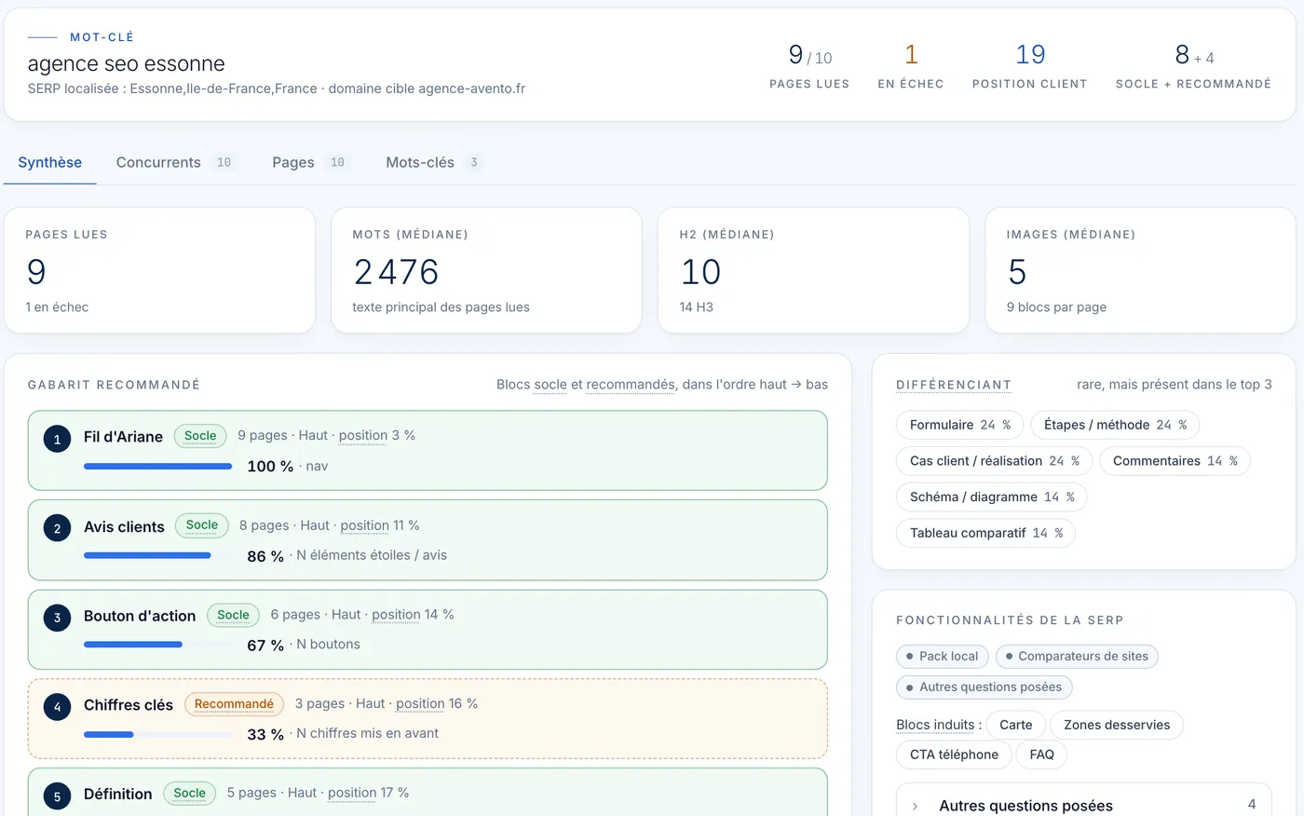The width and height of the screenshot is (1304, 816).
Task: Click the Carte induced block chip
Action: (x=1015, y=725)
